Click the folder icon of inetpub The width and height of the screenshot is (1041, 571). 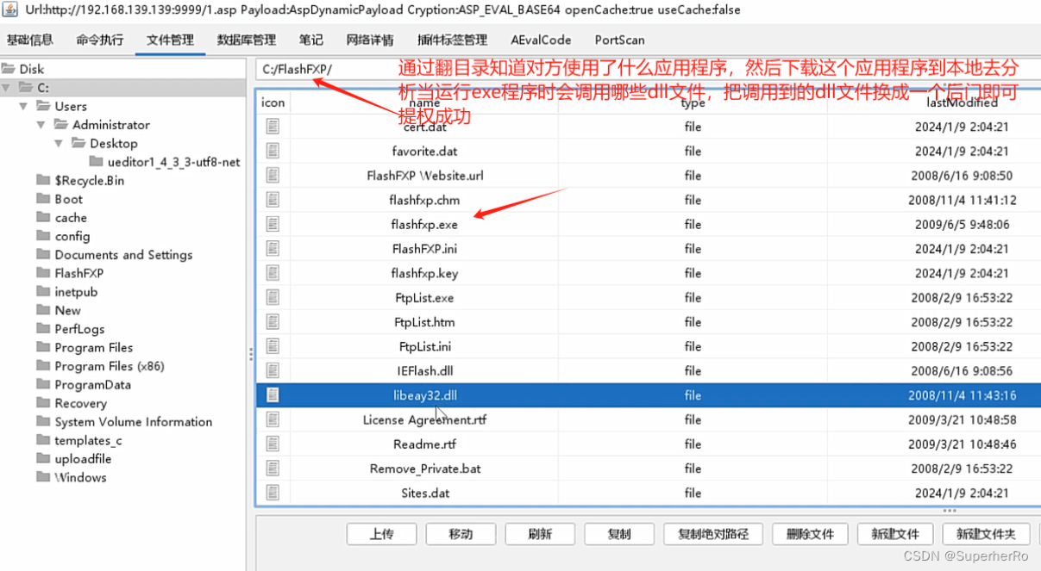click(x=43, y=292)
